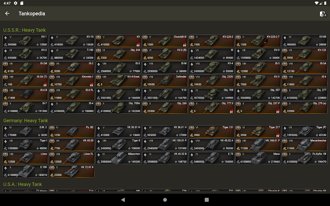Tap the Android back navigation triangle
This screenshot has width=330, height=206.
tap(123, 199)
